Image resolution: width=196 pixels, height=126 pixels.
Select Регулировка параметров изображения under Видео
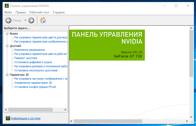point(41,41)
